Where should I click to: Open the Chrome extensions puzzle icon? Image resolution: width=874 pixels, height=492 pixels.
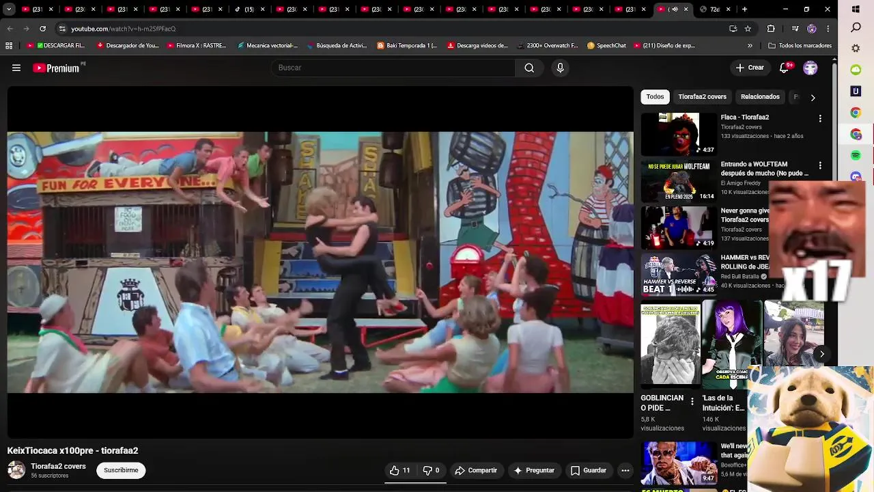(771, 29)
